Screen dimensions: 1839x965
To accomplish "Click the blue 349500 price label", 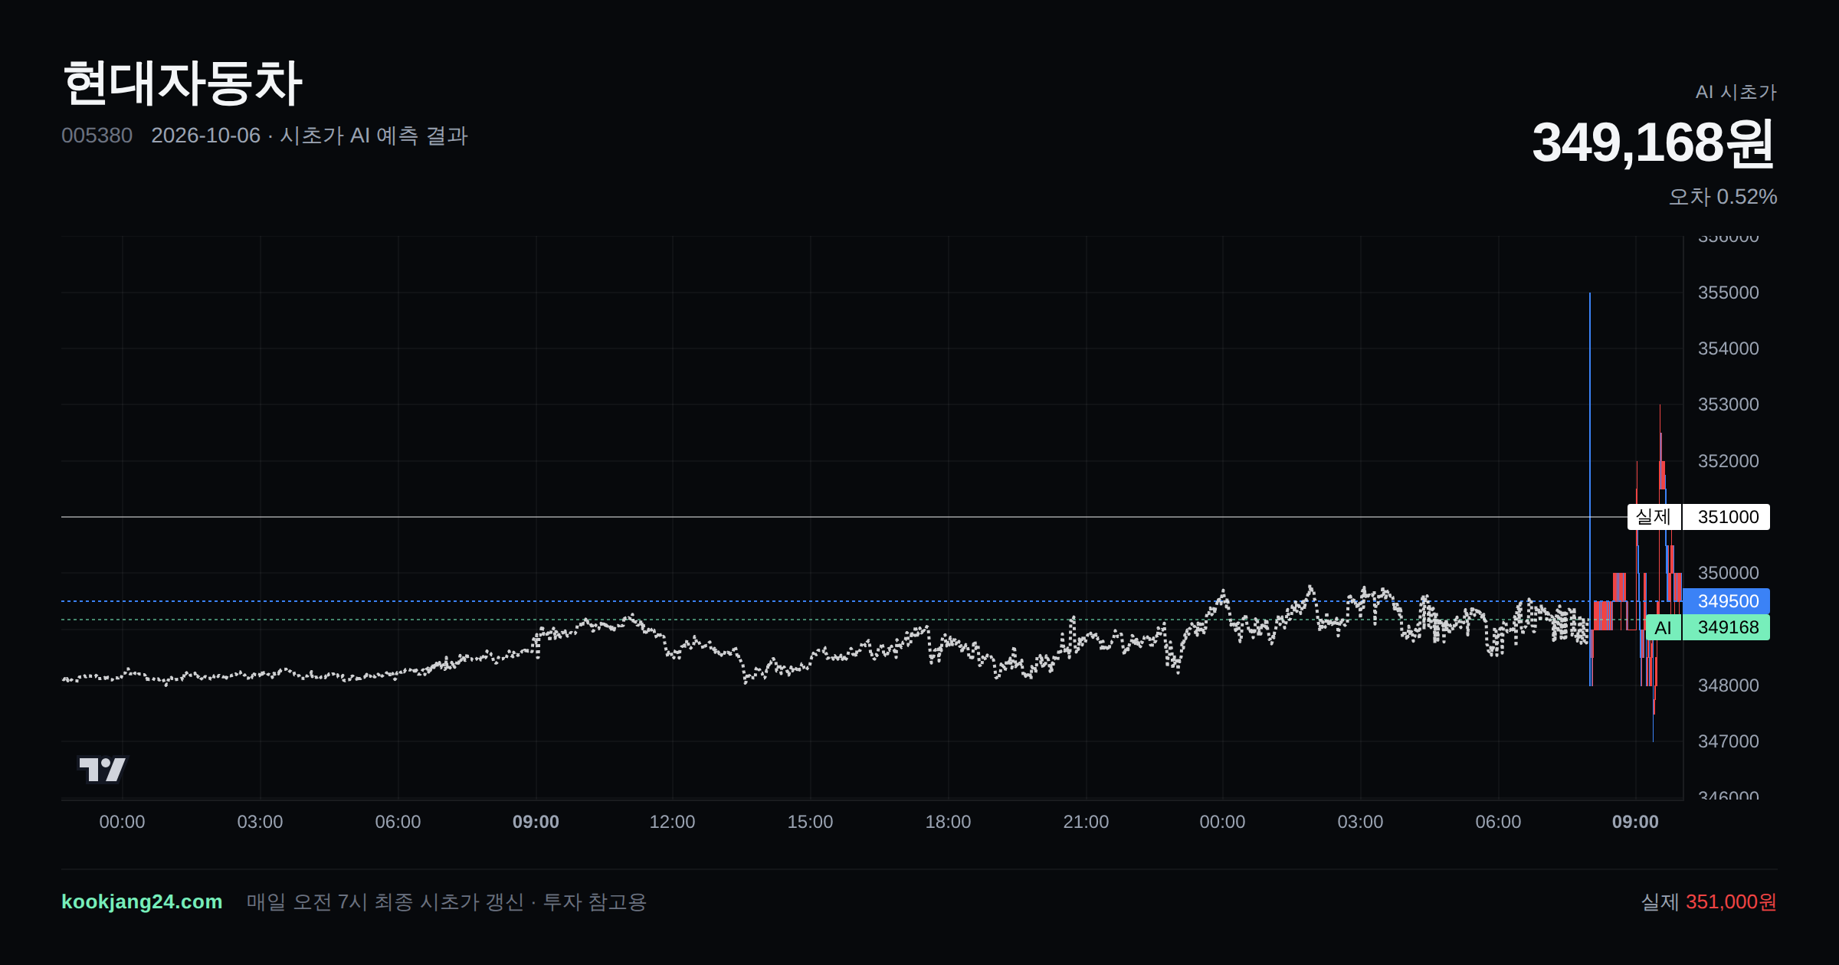I will pos(1726,601).
